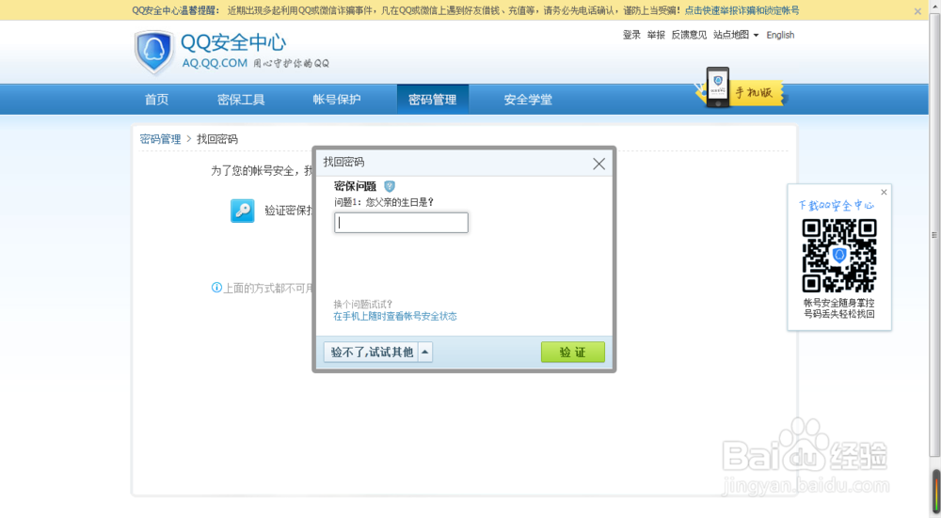
Task: Click the 点击快速举报诈骗和锁定帐号 link
Action: click(742, 10)
